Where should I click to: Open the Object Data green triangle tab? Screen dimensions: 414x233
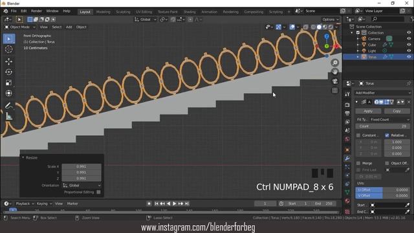[x=347, y=192]
